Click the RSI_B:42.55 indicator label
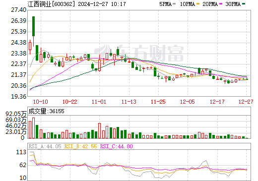 coord(80,146)
